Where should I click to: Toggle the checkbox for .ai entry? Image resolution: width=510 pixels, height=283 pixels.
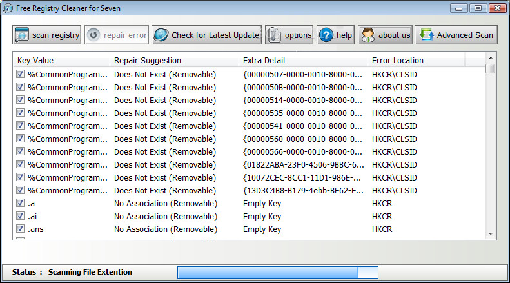tap(20, 216)
